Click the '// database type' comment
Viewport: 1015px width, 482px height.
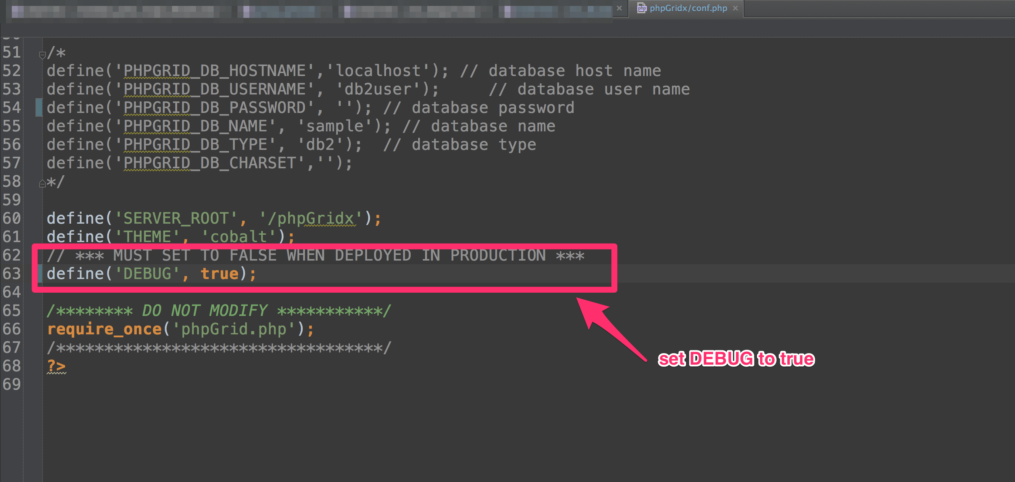tap(459, 145)
